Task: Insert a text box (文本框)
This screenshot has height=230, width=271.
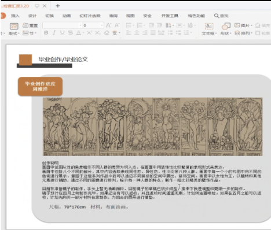Action: coord(209,29)
